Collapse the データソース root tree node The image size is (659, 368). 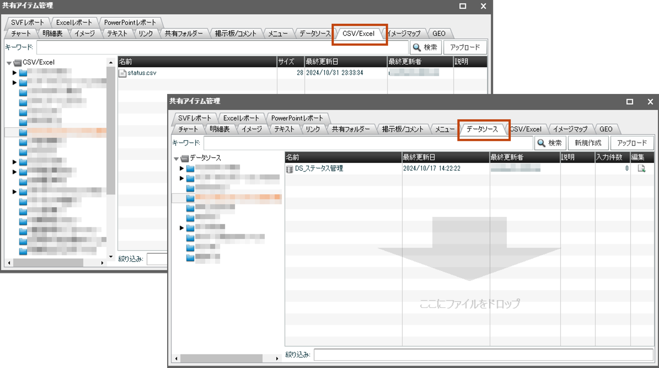click(176, 158)
